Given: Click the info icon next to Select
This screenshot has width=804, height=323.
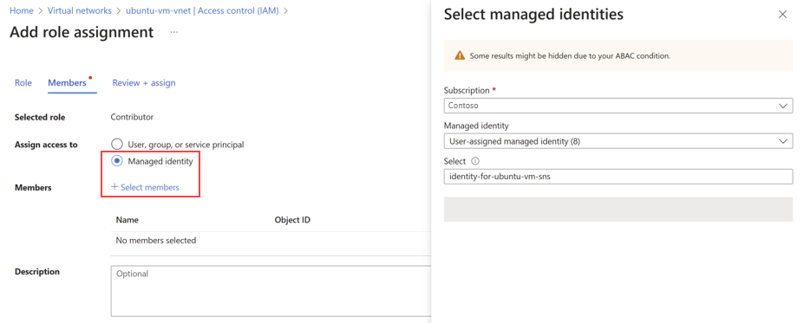Looking at the screenshot, I should tap(474, 161).
